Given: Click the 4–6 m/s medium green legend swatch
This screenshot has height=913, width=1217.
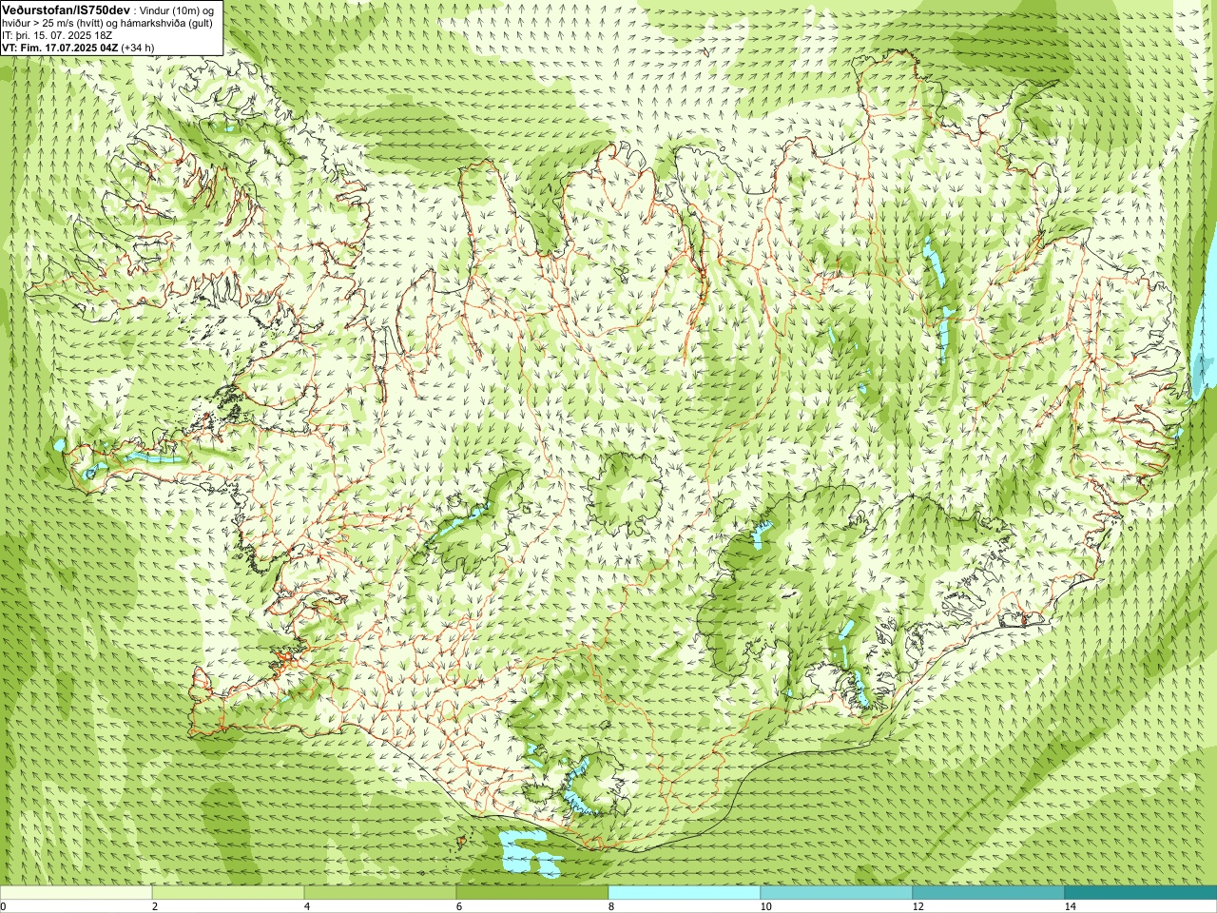Looking at the screenshot, I should [380, 893].
